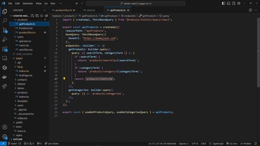Image resolution: width=260 pixels, height=146 pixels.
Task: Synchronize changes icon in status bar
Action: click(20, 144)
